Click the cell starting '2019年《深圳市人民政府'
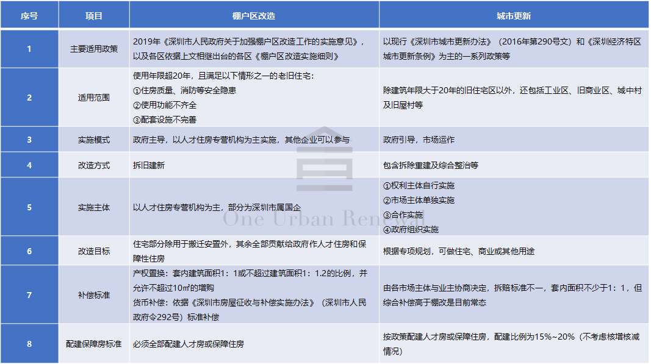The width and height of the screenshot is (651, 364). [254, 49]
